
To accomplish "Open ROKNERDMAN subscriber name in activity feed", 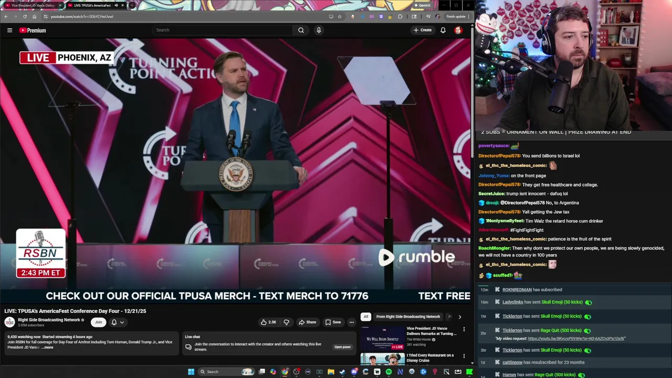I will click(517, 290).
